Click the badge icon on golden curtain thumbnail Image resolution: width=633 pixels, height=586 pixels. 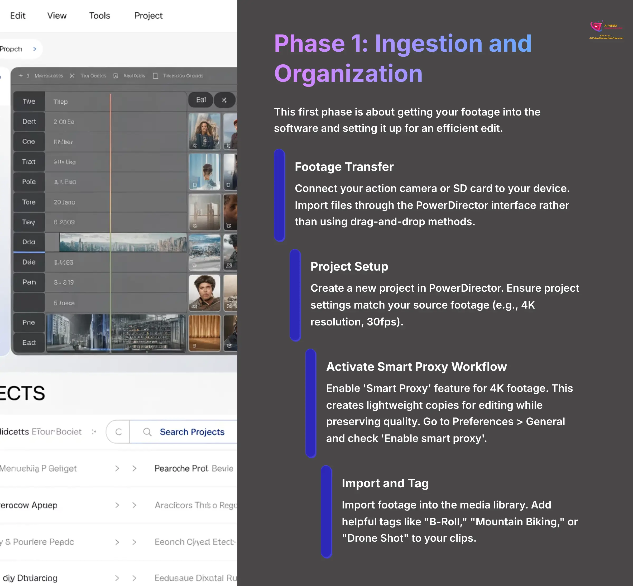tap(195, 346)
